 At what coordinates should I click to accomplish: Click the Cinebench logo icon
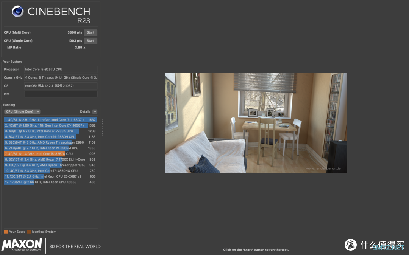(x=18, y=11)
